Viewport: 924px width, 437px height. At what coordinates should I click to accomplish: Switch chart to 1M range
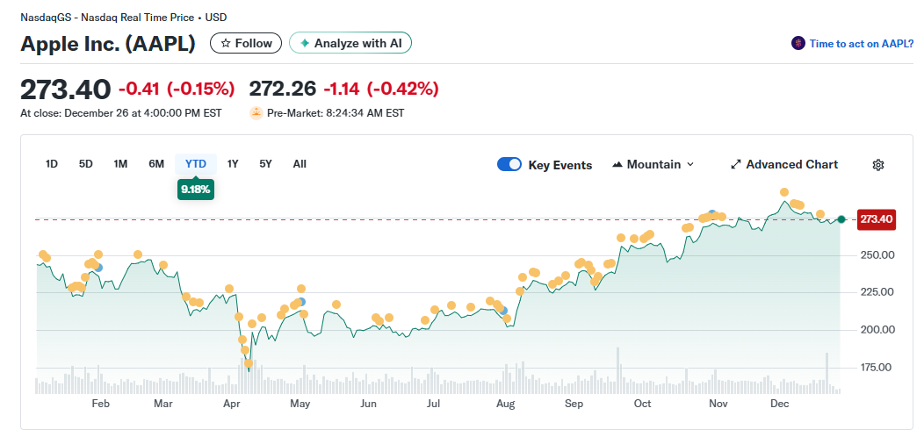[121, 164]
